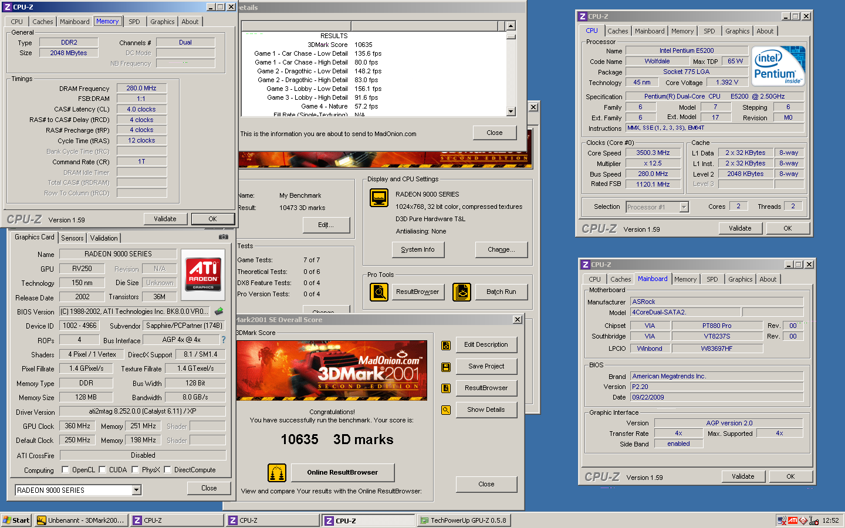The image size is (845, 528).
Task: Switch to Memory tab in mainboard CPU-Z window
Action: [685, 279]
